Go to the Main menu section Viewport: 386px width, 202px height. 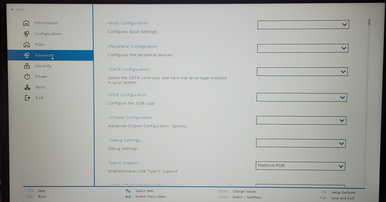39,45
